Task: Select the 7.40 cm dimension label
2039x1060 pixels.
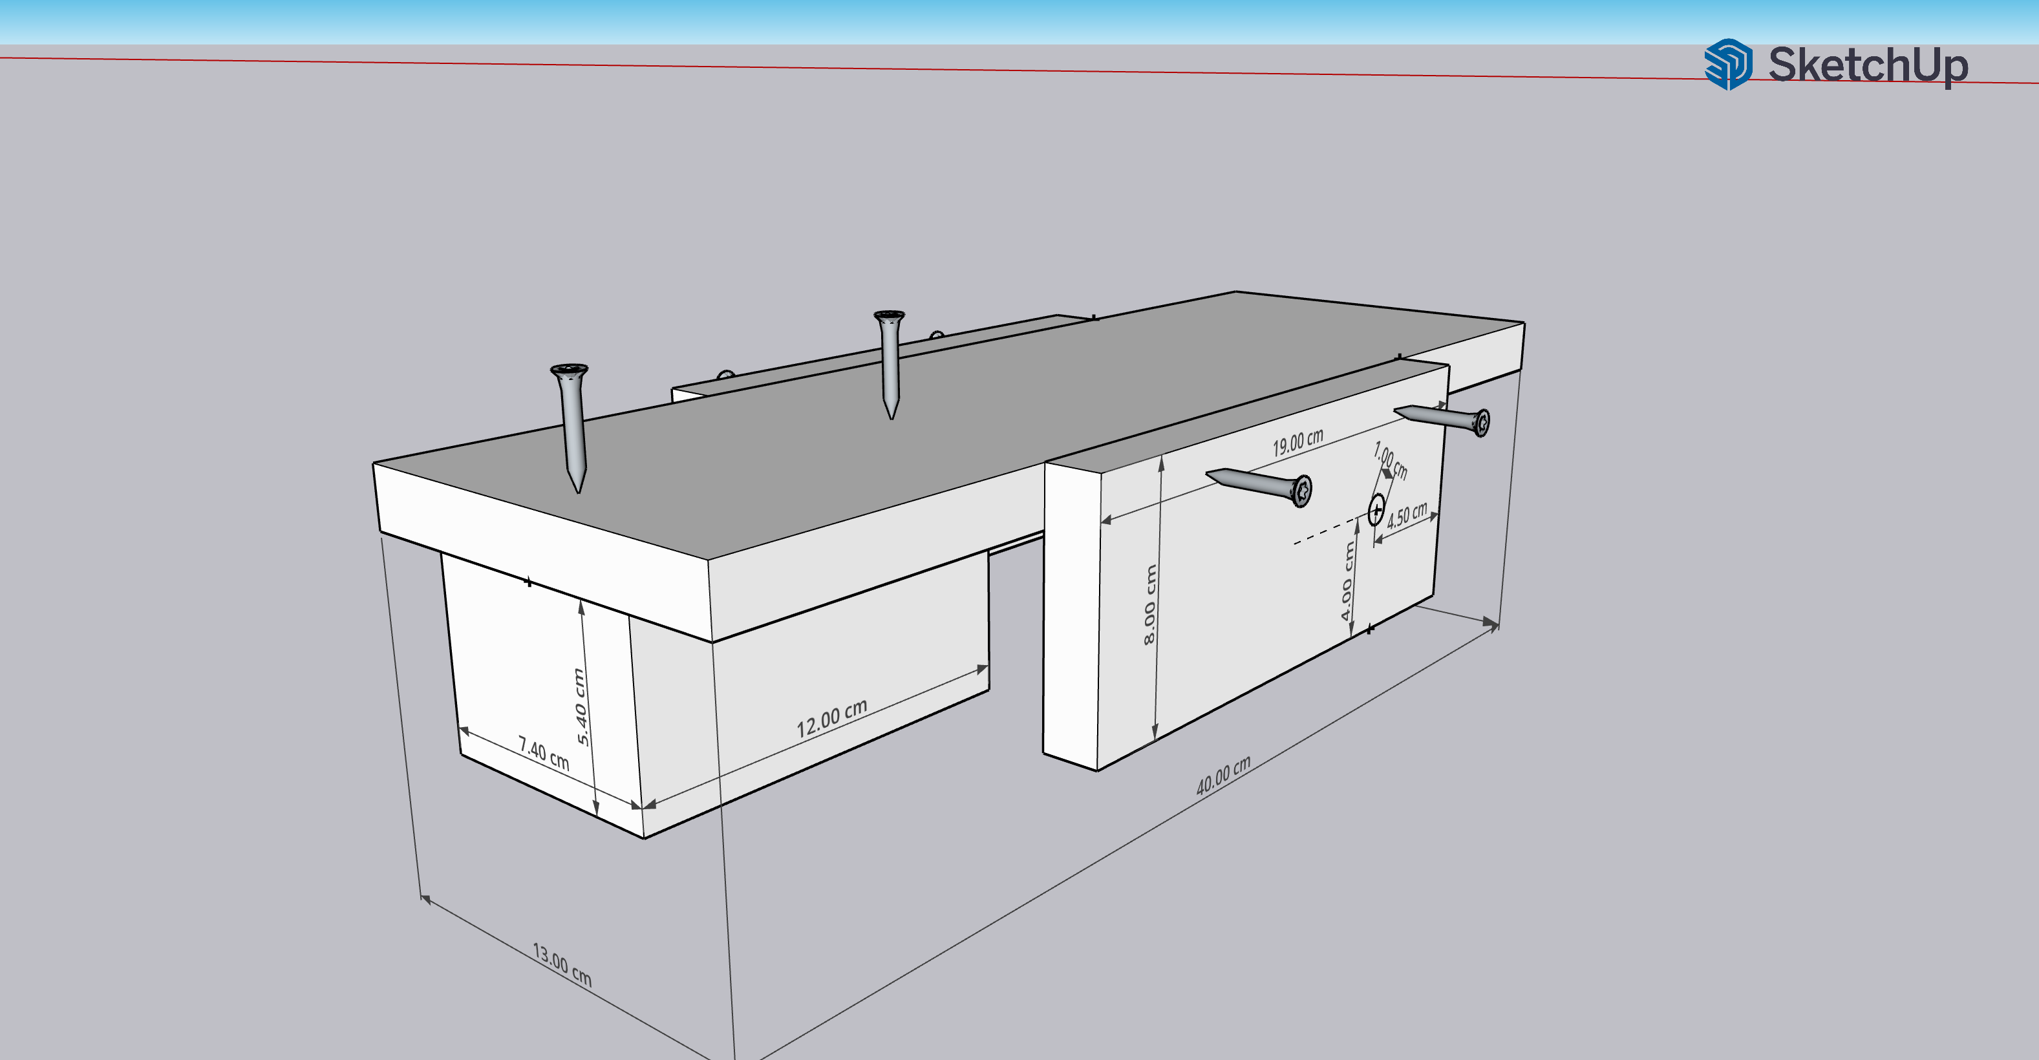Action: click(x=544, y=752)
